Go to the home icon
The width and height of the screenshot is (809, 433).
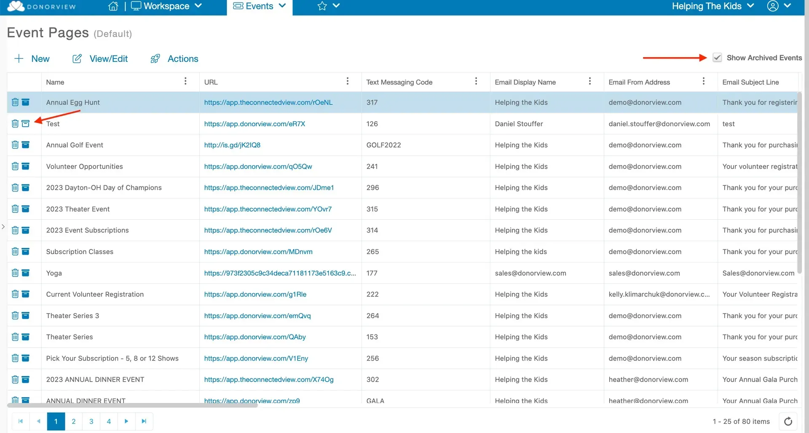[113, 6]
